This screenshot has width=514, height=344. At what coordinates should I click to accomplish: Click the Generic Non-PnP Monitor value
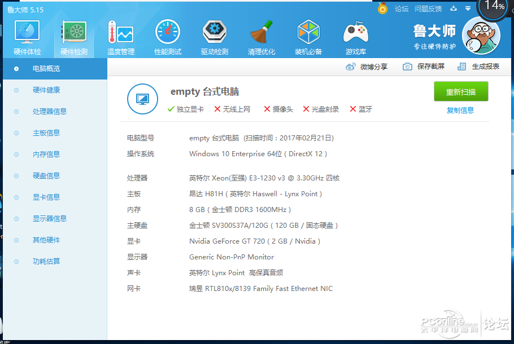[x=232, y=257]
